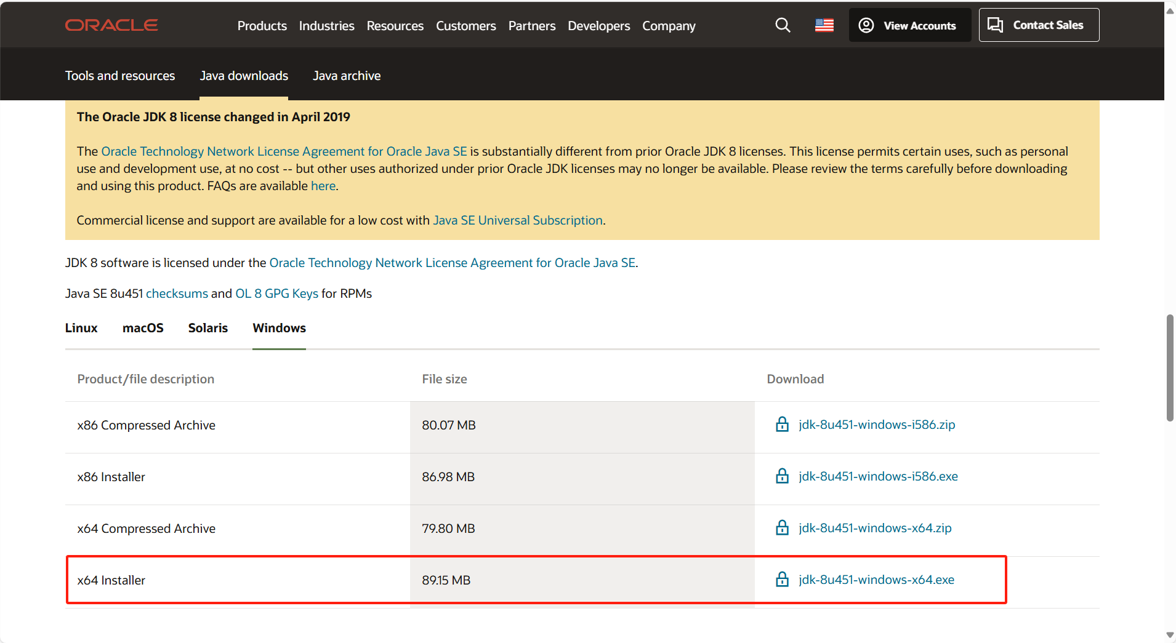
Task: Open license agreement link below the notice
Action: click(x=453, y=263)
